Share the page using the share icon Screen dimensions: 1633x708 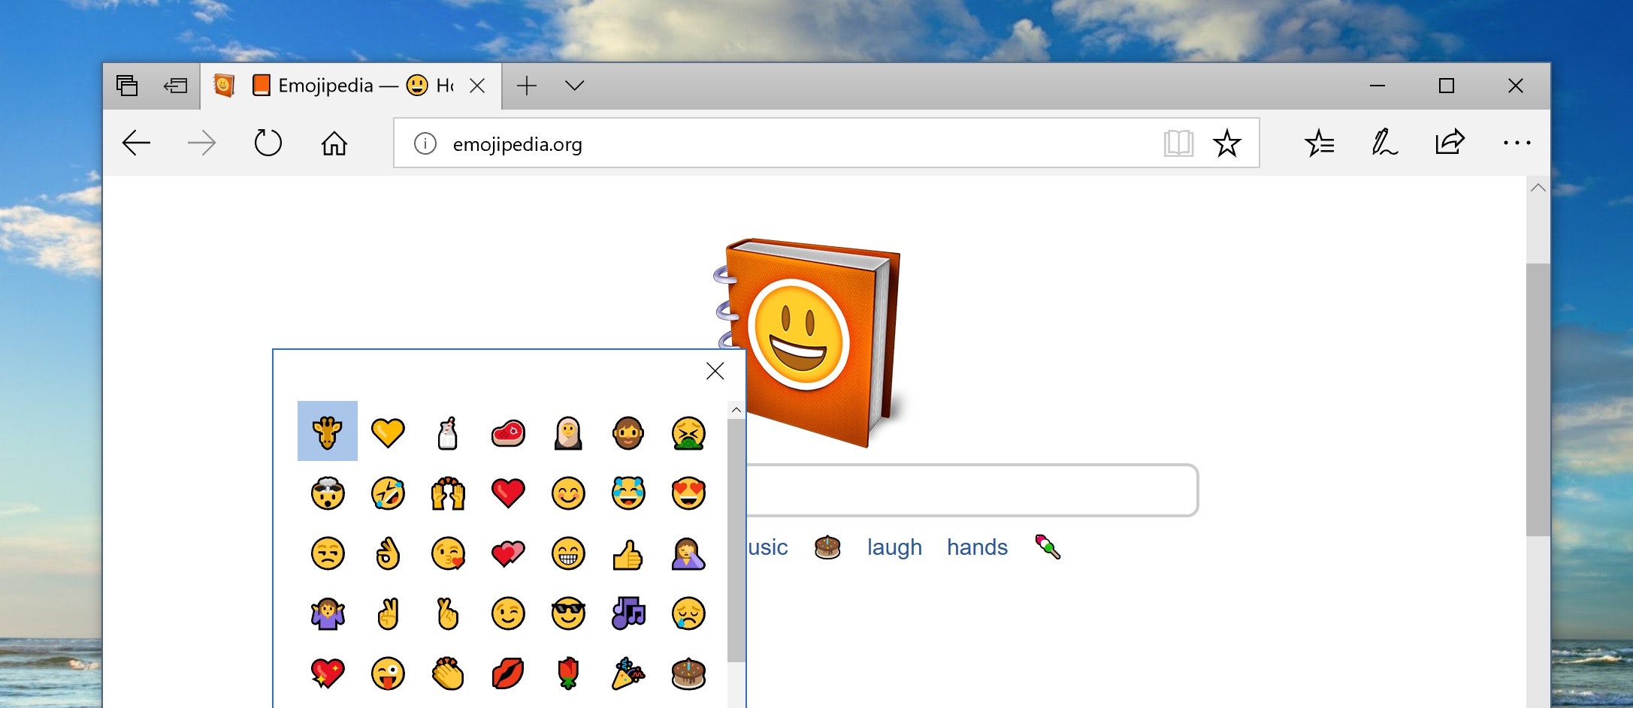(x=1450, y=142)
